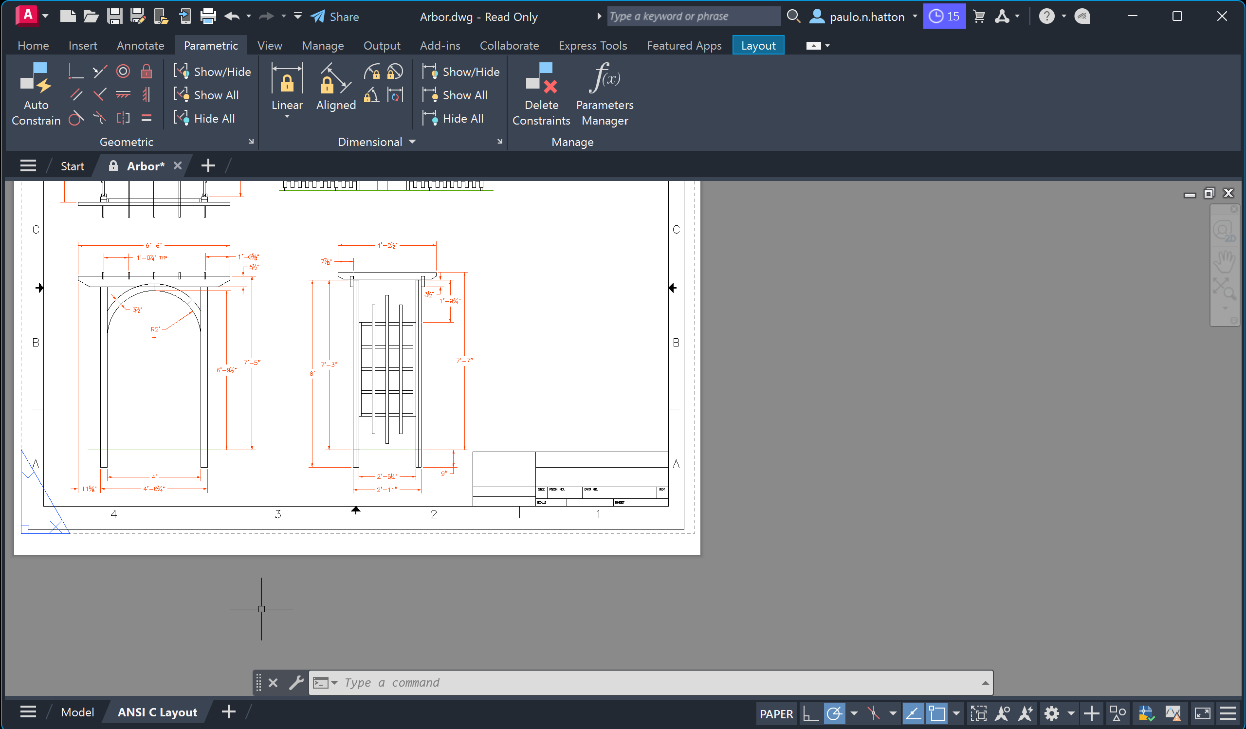The image size is (1246, 729).
Task: Click the Delete Constraints tool
Action: pyautogui.click(x=541, y=93)
